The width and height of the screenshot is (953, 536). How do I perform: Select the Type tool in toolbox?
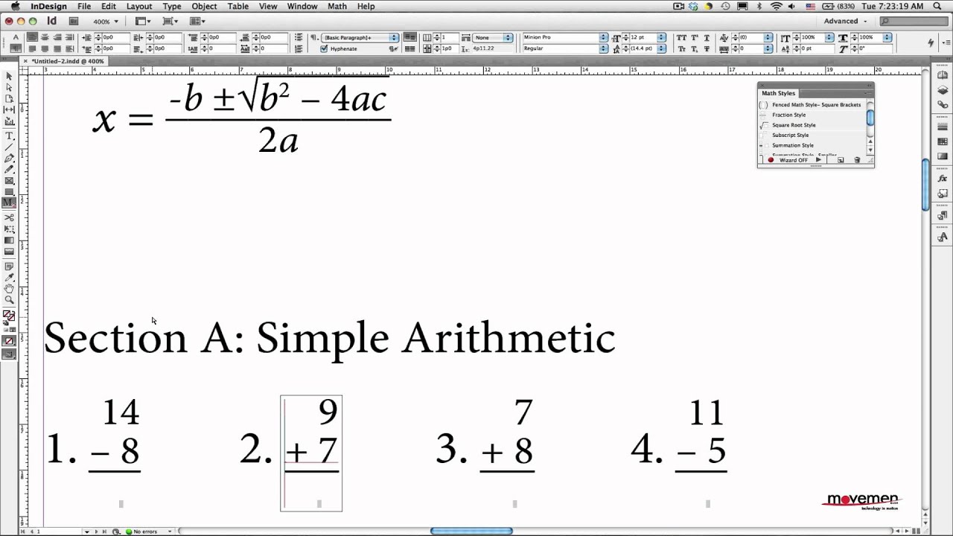click(9, 136)
